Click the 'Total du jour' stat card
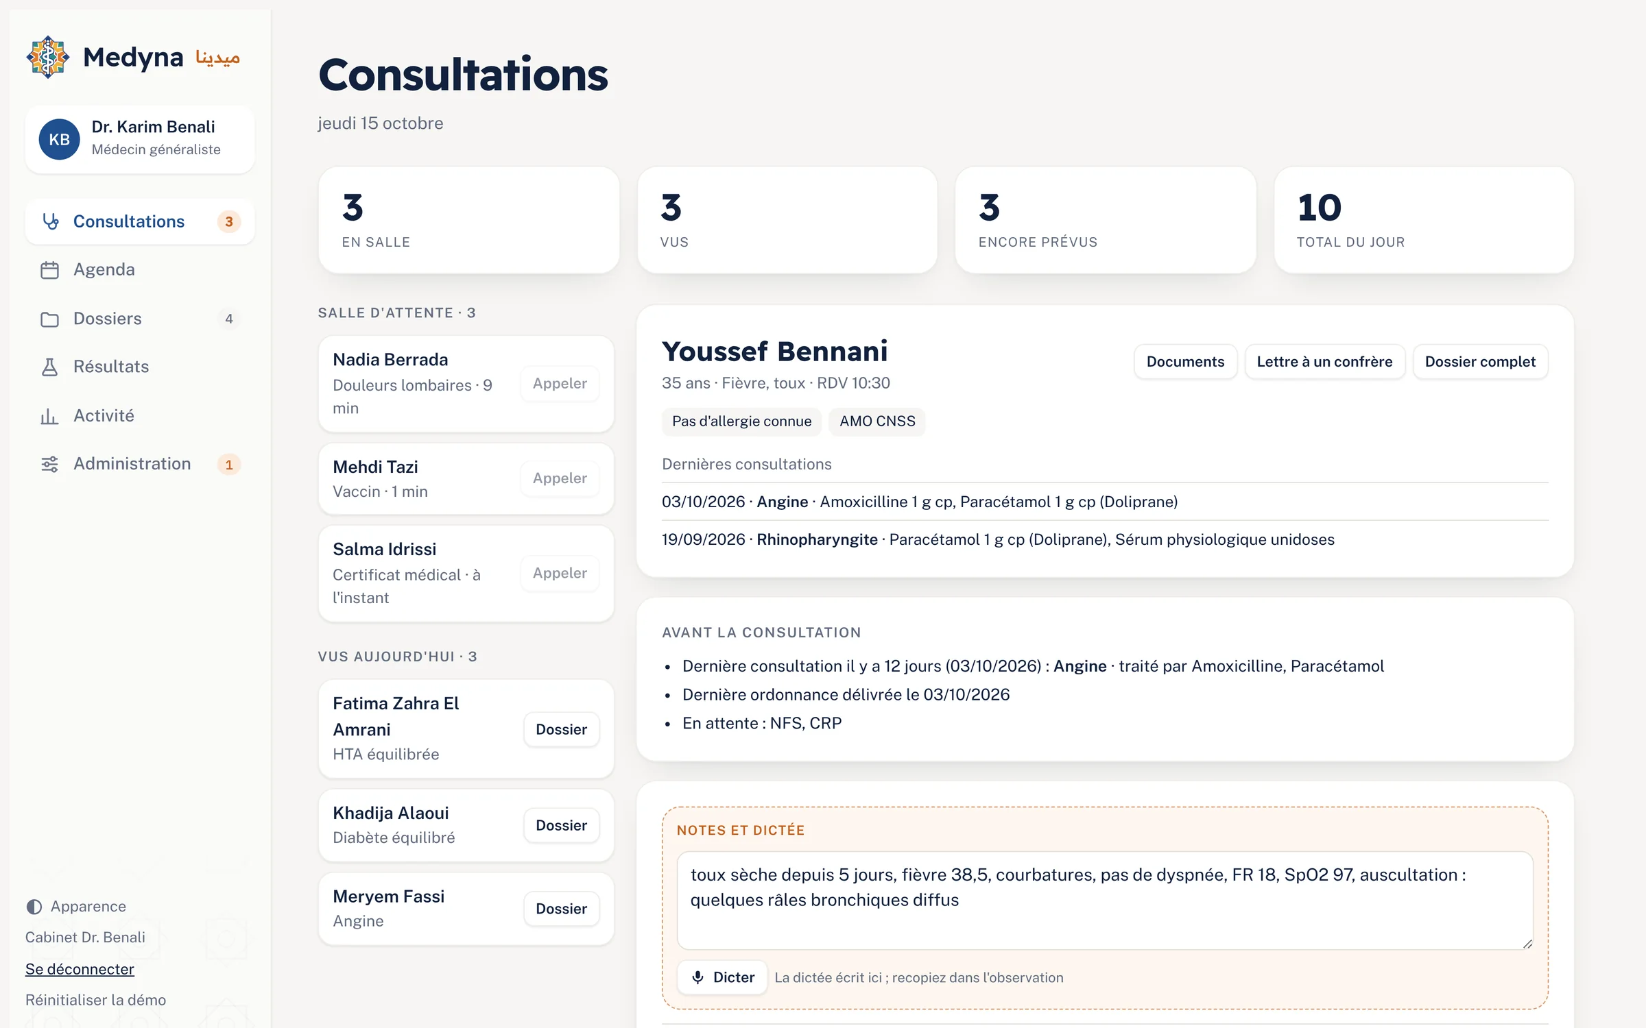The width and height of the screenshot is (1646, 1028). click(x=1424, y=220)
